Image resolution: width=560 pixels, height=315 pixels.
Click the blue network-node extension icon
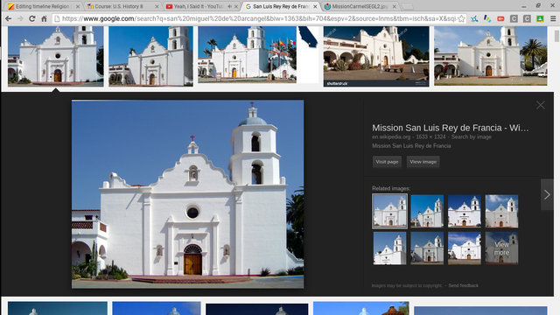[474, 18]
